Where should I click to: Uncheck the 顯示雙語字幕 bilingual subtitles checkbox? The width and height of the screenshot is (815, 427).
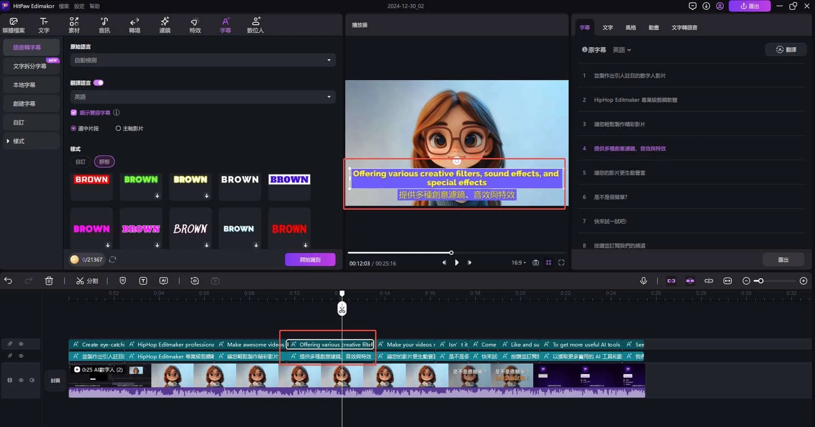[x=74, y=112]
